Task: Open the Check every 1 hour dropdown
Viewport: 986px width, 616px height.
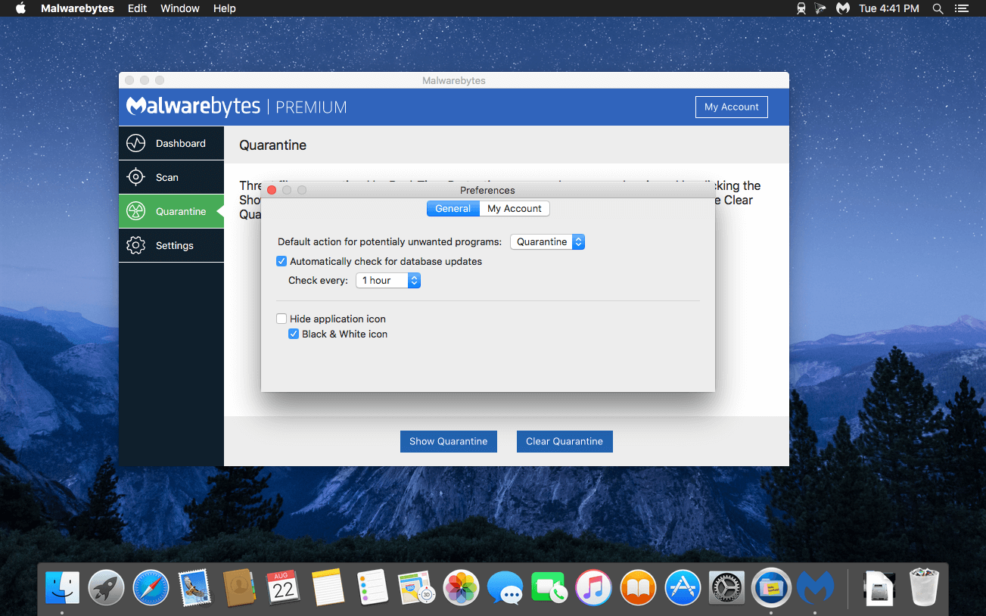Action: pos(388,280)
